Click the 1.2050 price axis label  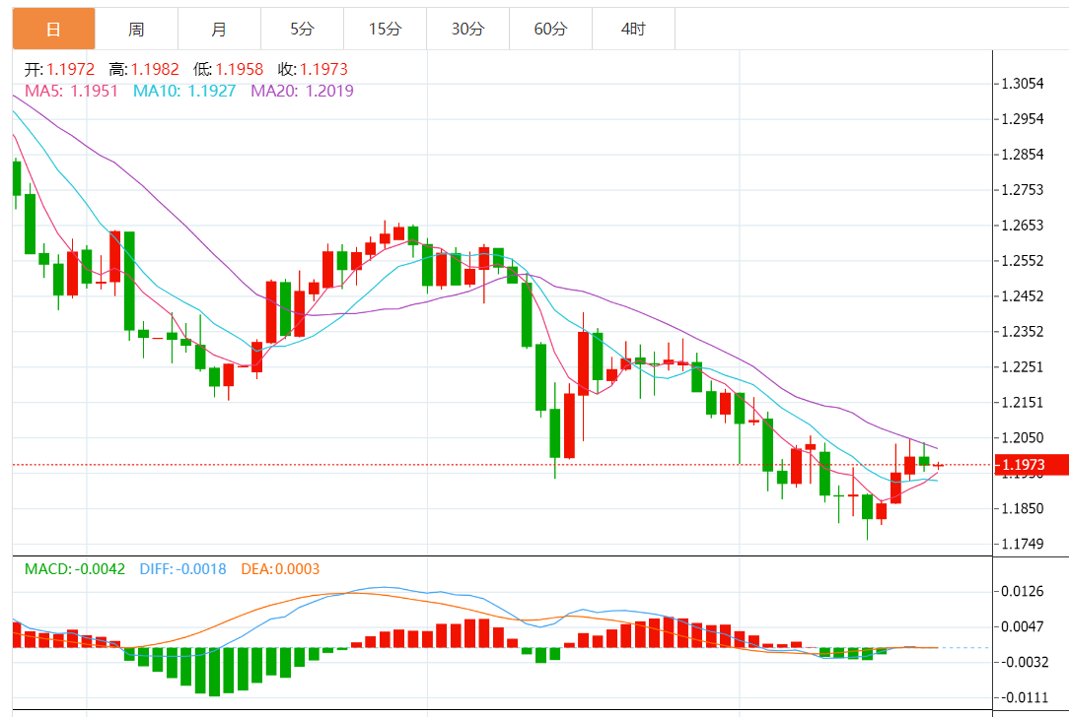[1022, 438]
